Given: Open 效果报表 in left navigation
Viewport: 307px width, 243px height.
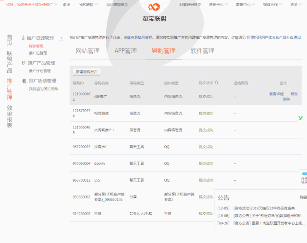Looking at the screenshot, I should [10, 116].
